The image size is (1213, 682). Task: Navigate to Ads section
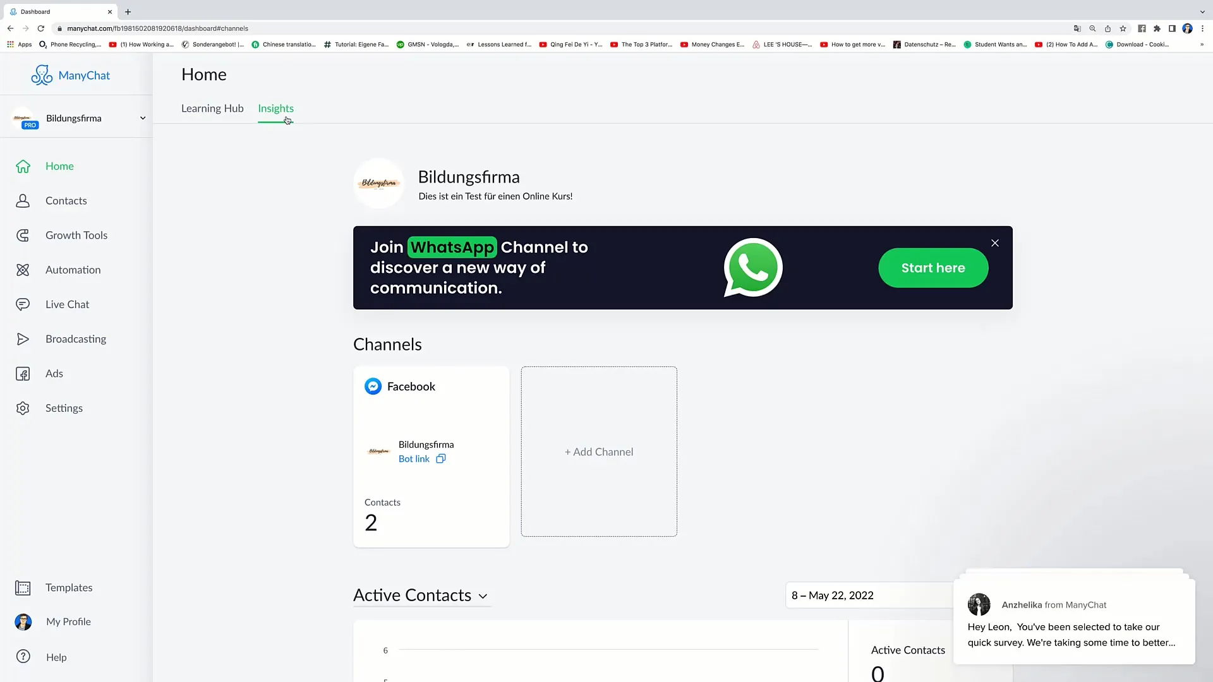pyautogui.click(x=54, y=373)
